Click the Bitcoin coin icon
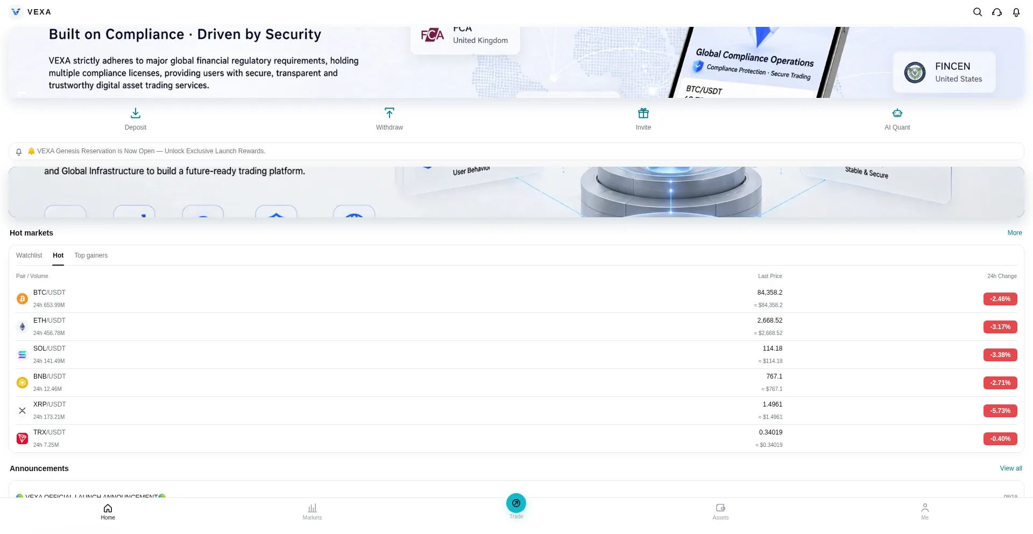This screenshot has height=534, width=1033. coord(22,298)
